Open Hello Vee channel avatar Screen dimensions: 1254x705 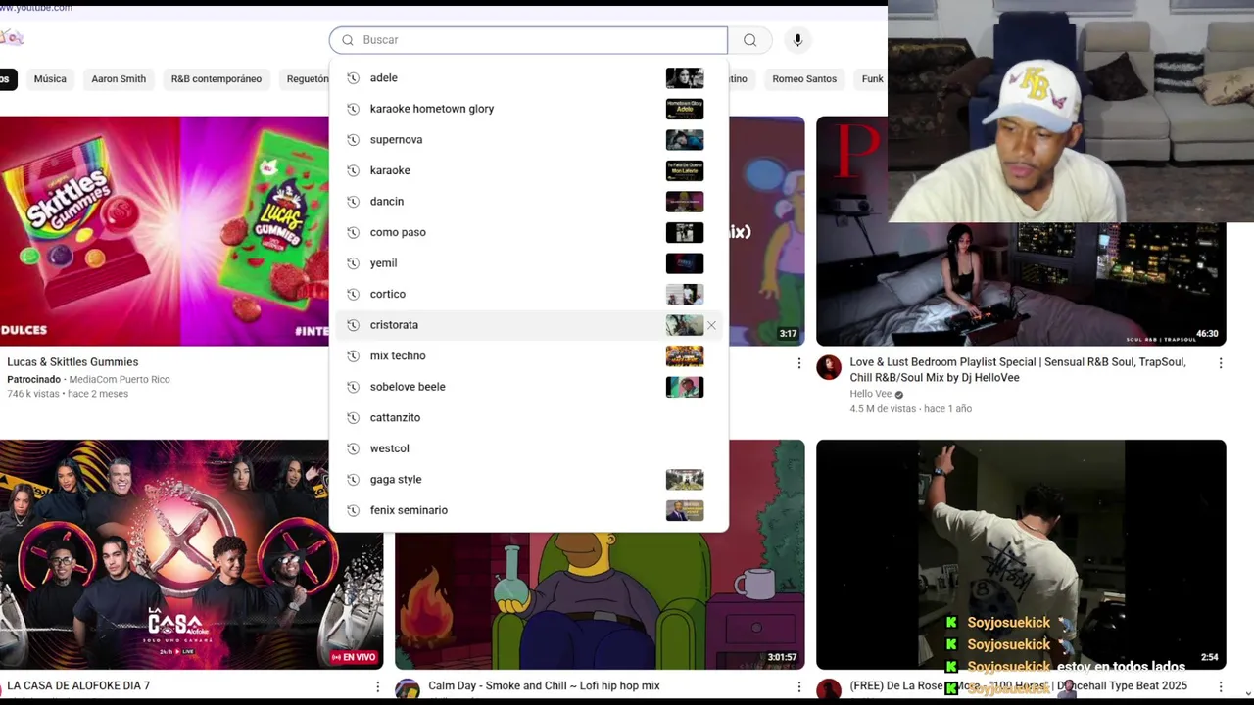tap(829, 368)
